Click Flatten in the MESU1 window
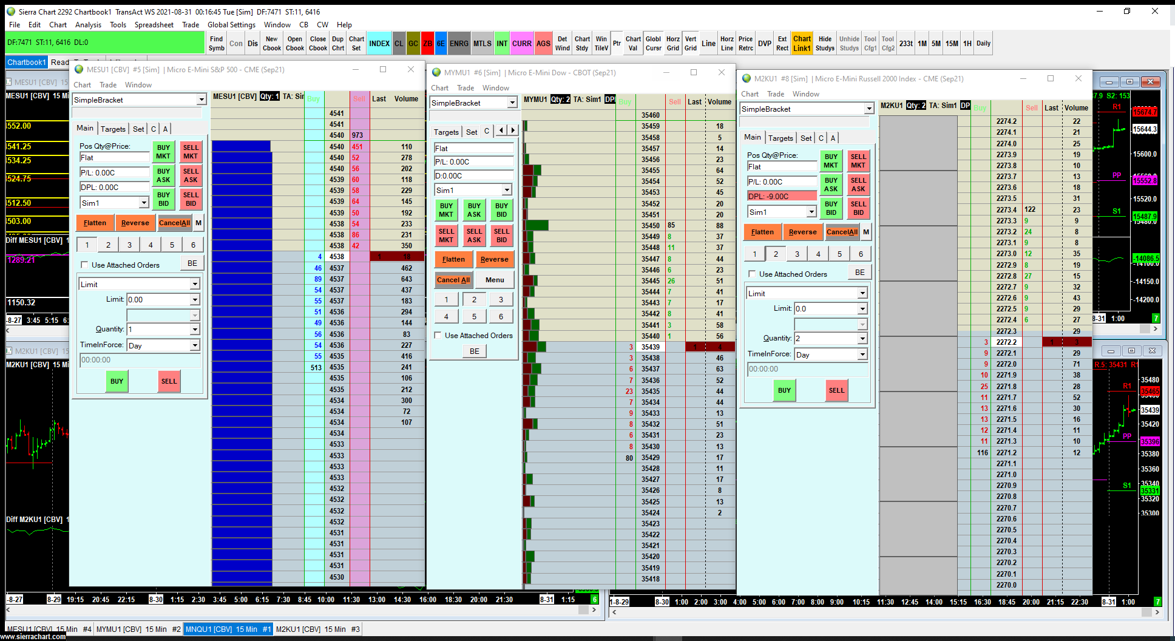The height and width of the screenshot is (641, 1175). [x=95, y=223]
